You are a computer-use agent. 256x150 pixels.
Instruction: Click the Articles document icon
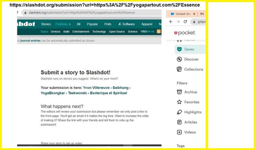point(180,122)
